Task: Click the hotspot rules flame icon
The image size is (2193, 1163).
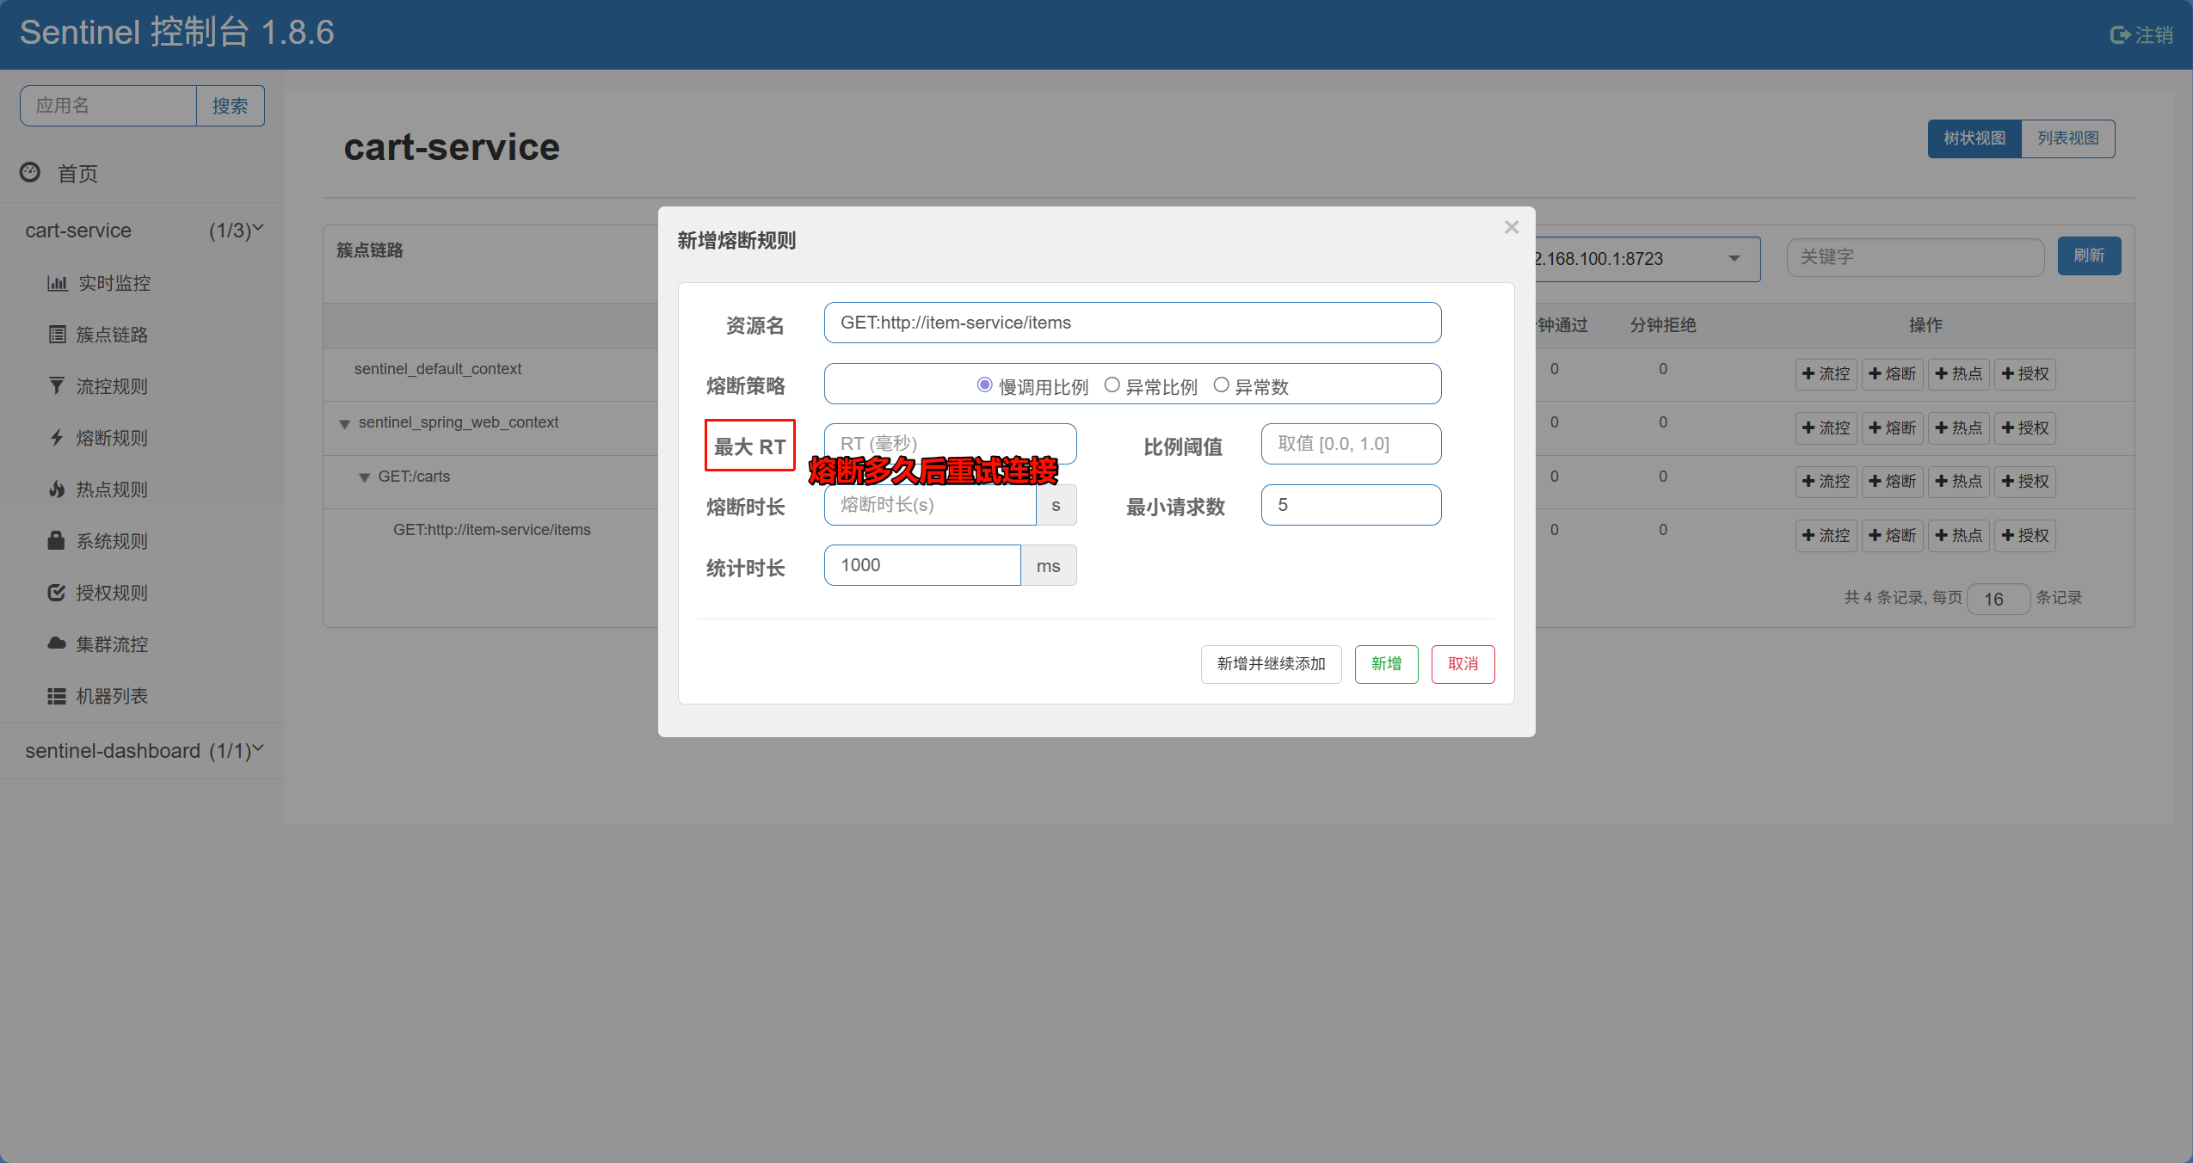Action: 57,489
